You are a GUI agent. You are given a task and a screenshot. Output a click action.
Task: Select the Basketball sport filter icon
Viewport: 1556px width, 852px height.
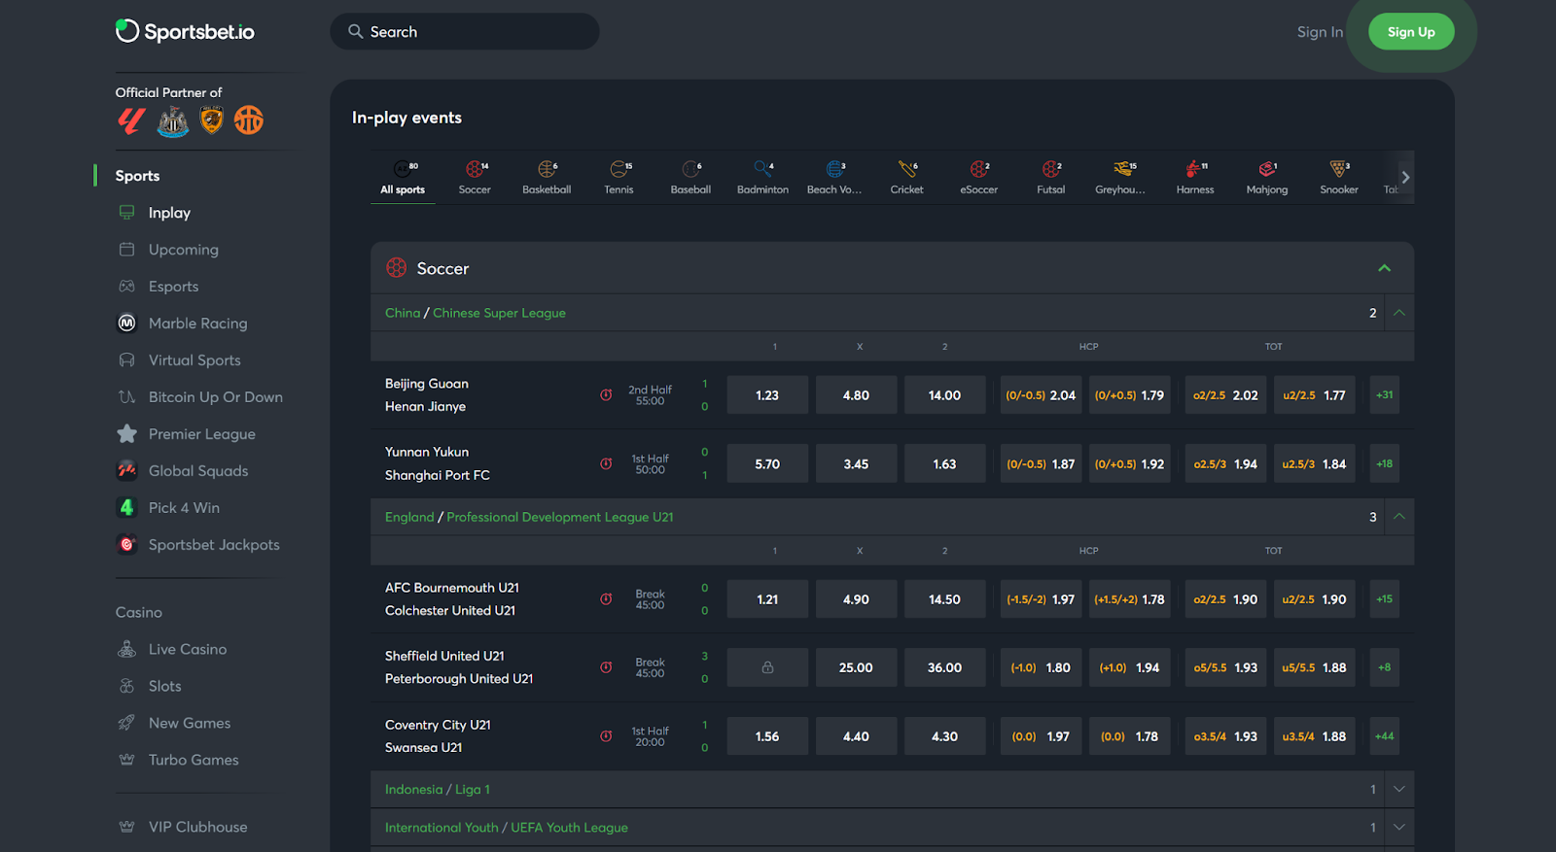click(x=547, y=169)
